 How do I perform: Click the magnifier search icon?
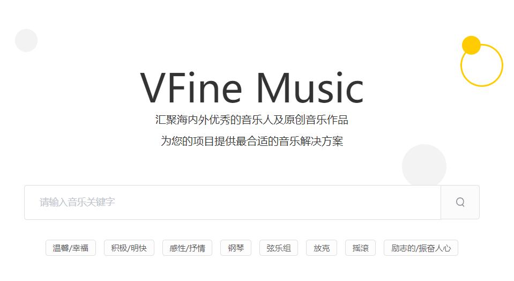click(460, 202)
